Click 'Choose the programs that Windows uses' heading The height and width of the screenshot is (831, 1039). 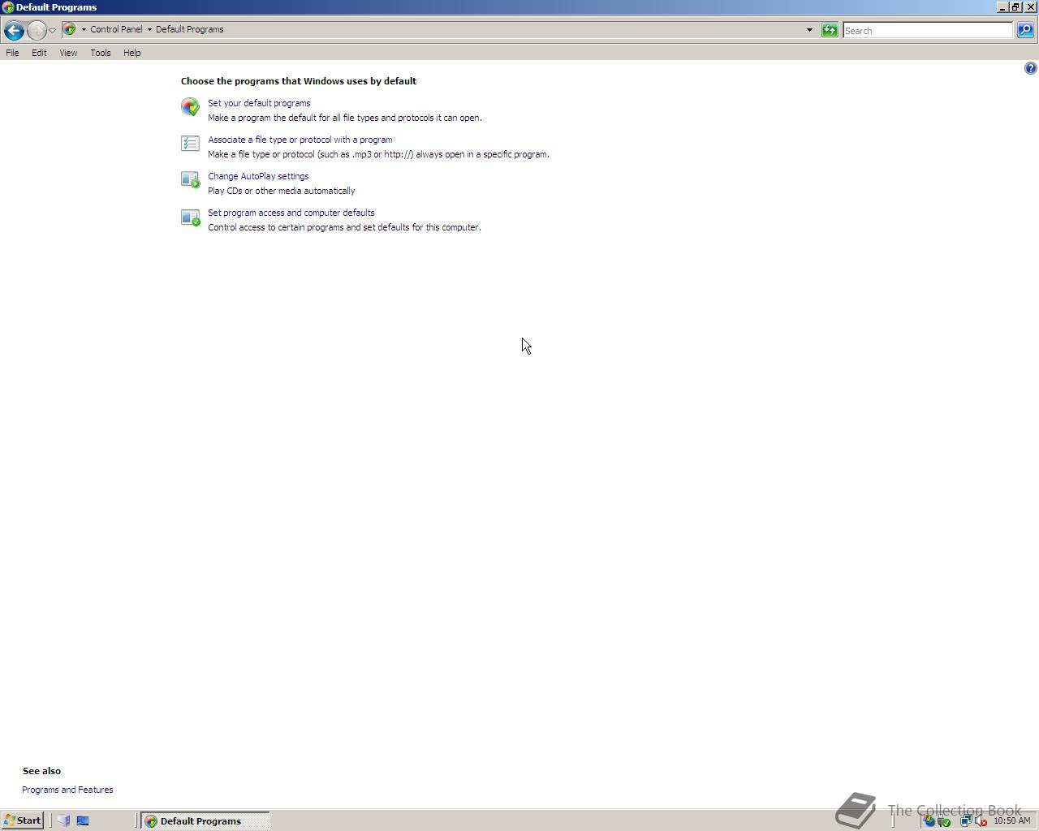299,81
